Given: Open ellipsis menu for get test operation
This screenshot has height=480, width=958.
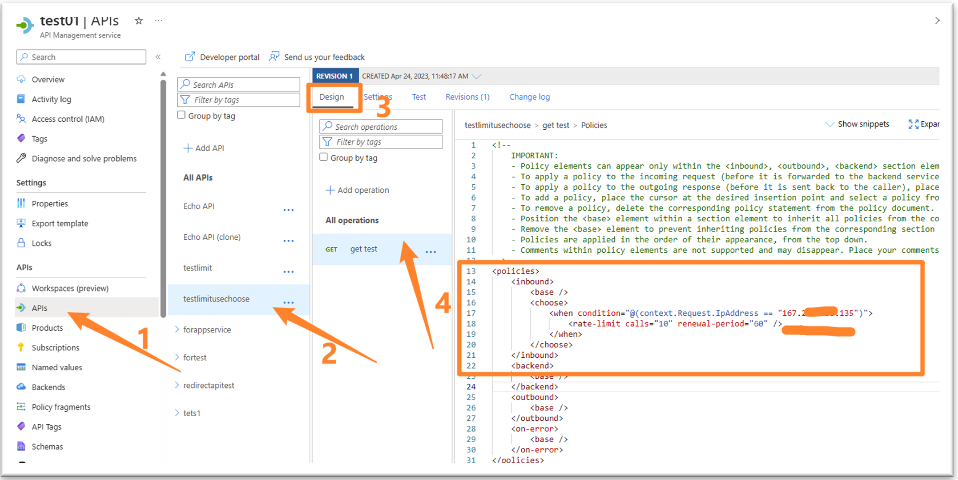Looking at the screenshot, I should [x=430, y=252].
